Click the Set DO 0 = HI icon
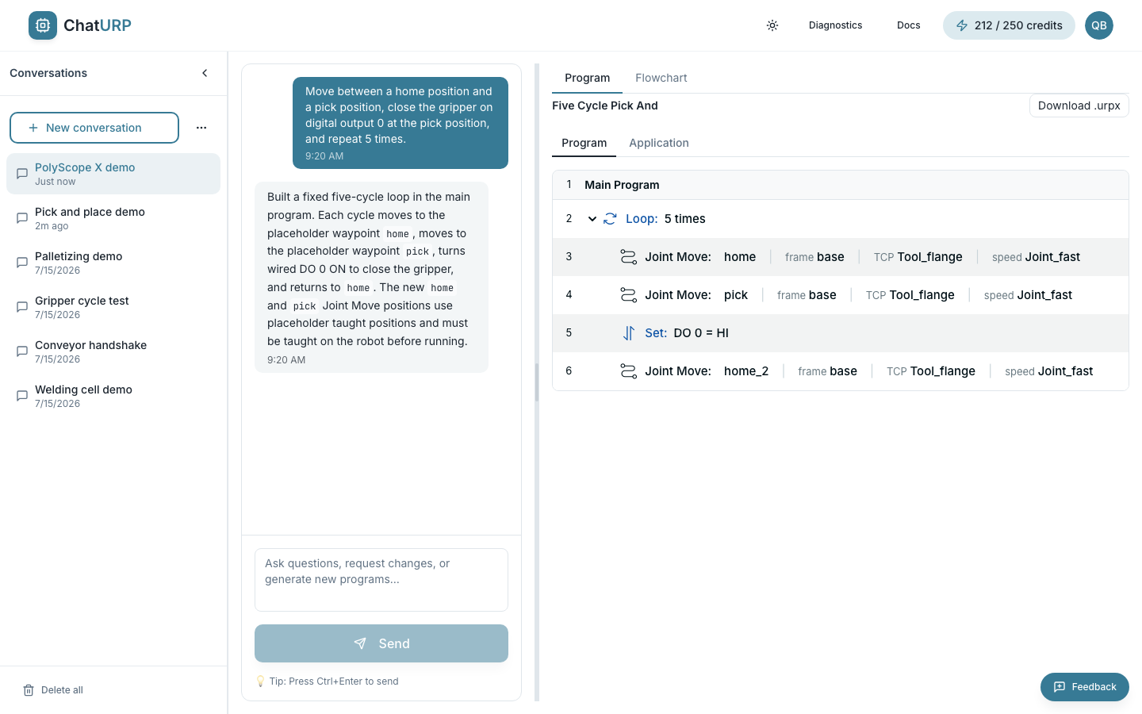Image resolution: width=1142 pixels, height=714 pixels. [x=628, y=333]
